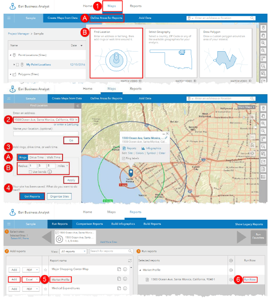Remove all reports via Selected reports header X
Image resolution: width=271 pixels, height=301 pixels.
pyautogui.click(x=231, y=260)
